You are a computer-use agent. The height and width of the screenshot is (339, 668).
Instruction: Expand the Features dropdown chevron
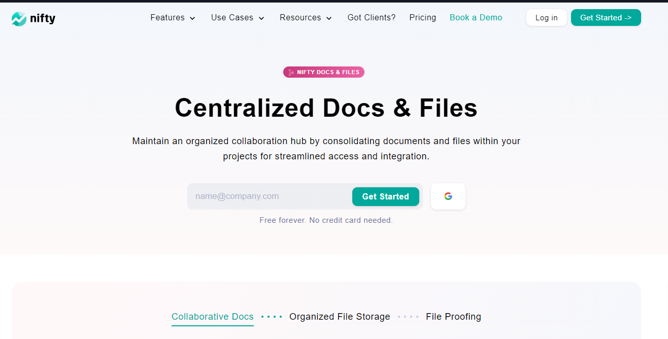point(192,18)
